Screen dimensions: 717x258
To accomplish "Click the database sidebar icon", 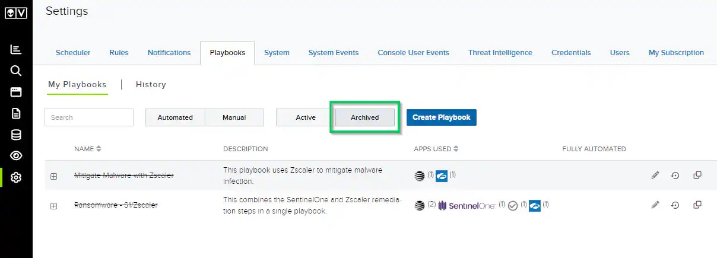I will click(16, 135).
